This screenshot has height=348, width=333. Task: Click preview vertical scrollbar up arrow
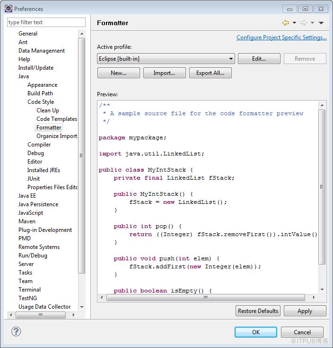[322, 105]
